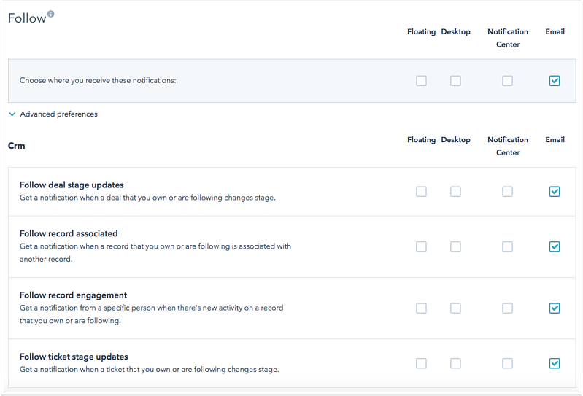Enable Desktop for all Follow notifications
Viewport: 583px width, 396px height.
[x=455, y=81]
